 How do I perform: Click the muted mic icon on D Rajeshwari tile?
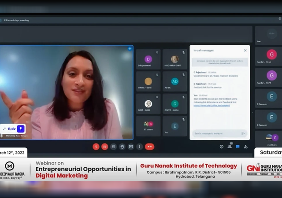click(157, 52)
